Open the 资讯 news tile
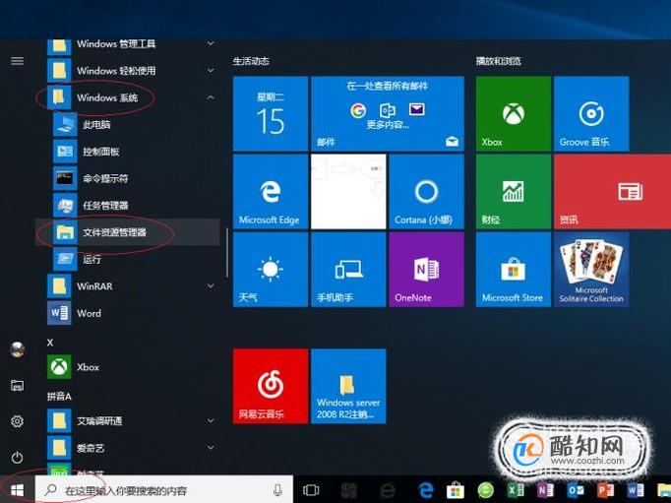 point(612,191)
